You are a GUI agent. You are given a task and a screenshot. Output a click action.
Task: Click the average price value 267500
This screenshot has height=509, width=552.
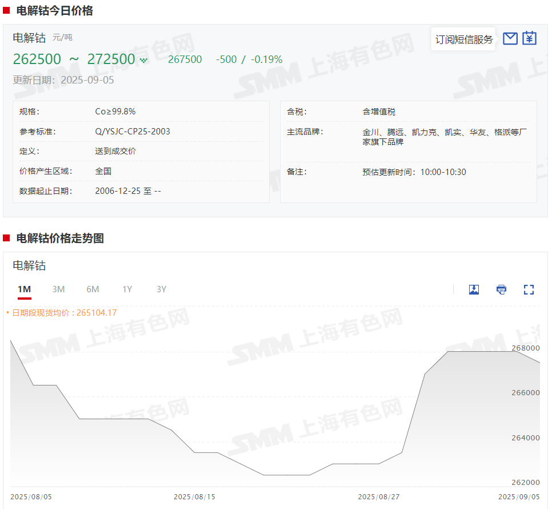(x=185, y=59)
